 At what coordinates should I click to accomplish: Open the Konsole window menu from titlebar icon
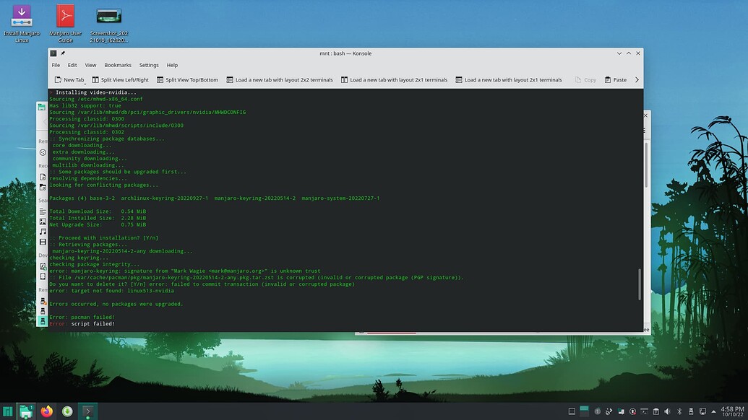[x=53, y=53]
